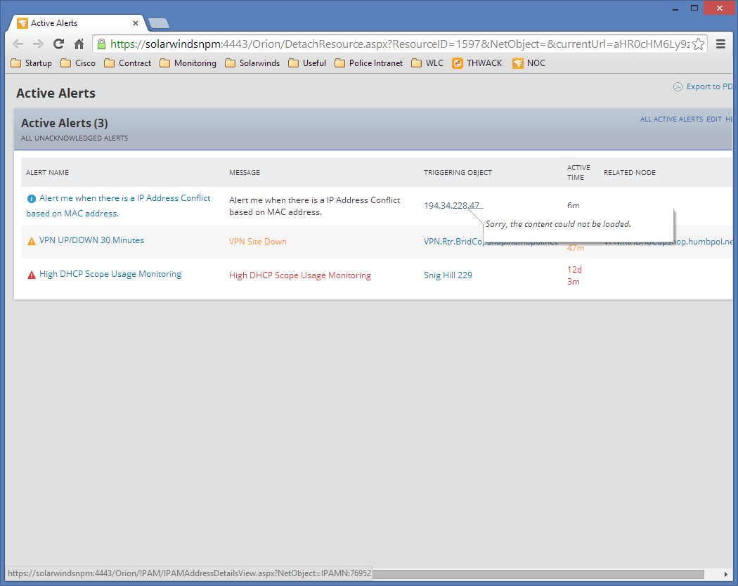Bookmark this page with the star icon
The width and height of the screenshot is (738, 586).
(x=699, y=44)
